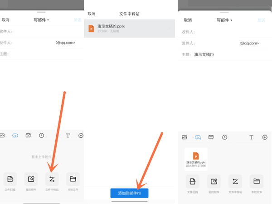The width and height of the screenshot is (272, 204).
Task: Tap the envelope icon in left compose toolbar
Action: [28, 135]
